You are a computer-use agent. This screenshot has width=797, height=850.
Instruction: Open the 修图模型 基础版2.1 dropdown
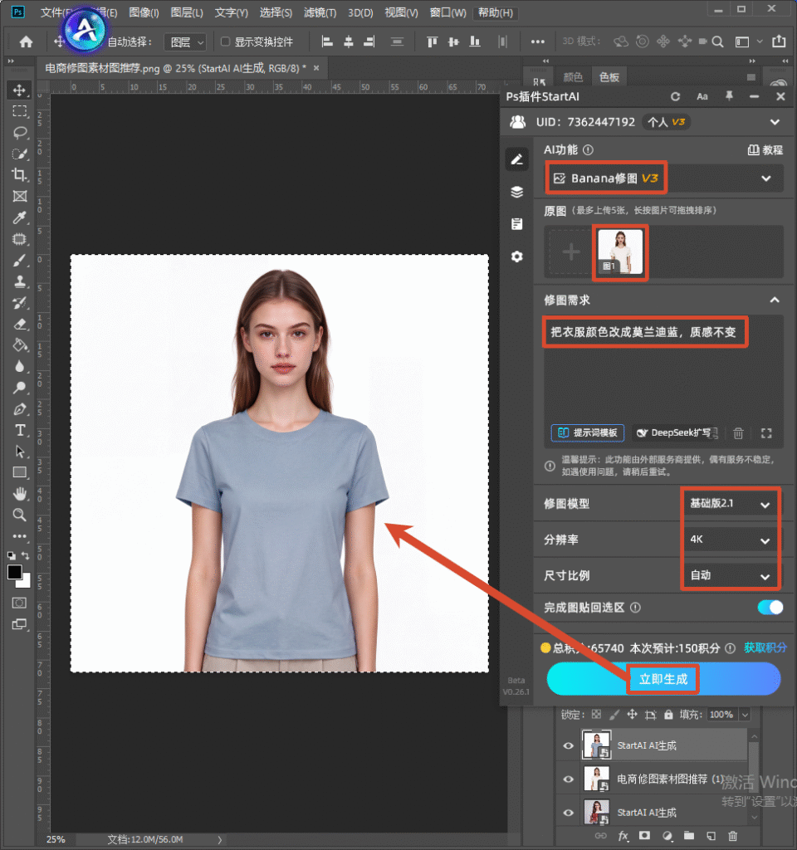730,504
